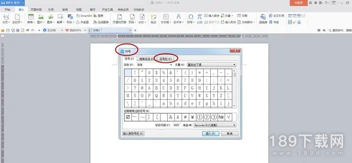The image size is (352, 163).
Task: Select the @ character in the symbol grid
Action: click(142, 88)
